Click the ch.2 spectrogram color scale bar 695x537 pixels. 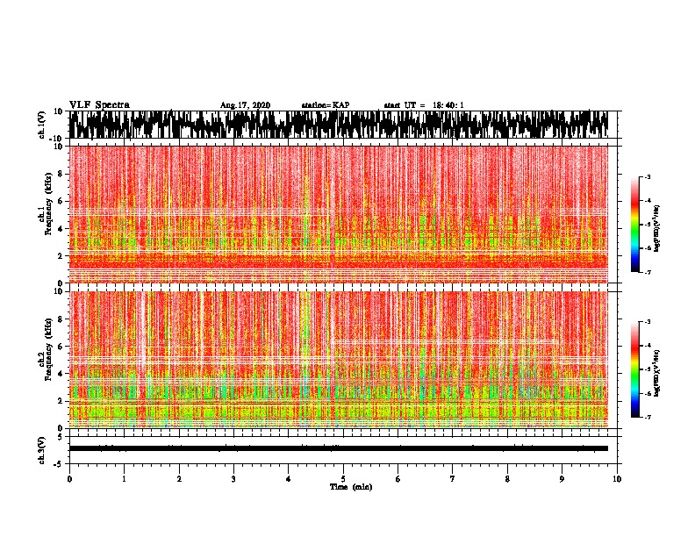click(x=635, y=369)
